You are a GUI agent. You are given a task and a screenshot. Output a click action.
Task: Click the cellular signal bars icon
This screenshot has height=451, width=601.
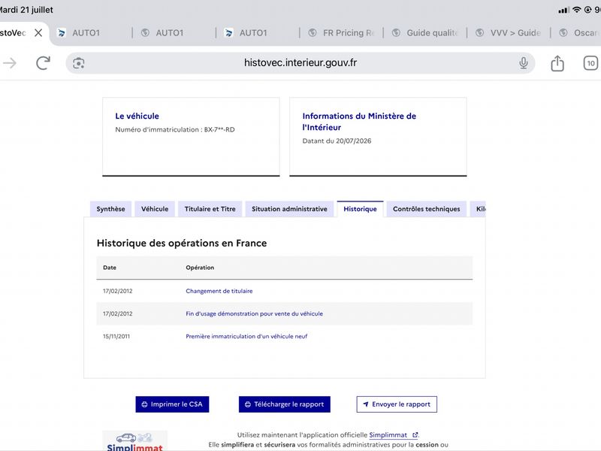pos(563,10)
